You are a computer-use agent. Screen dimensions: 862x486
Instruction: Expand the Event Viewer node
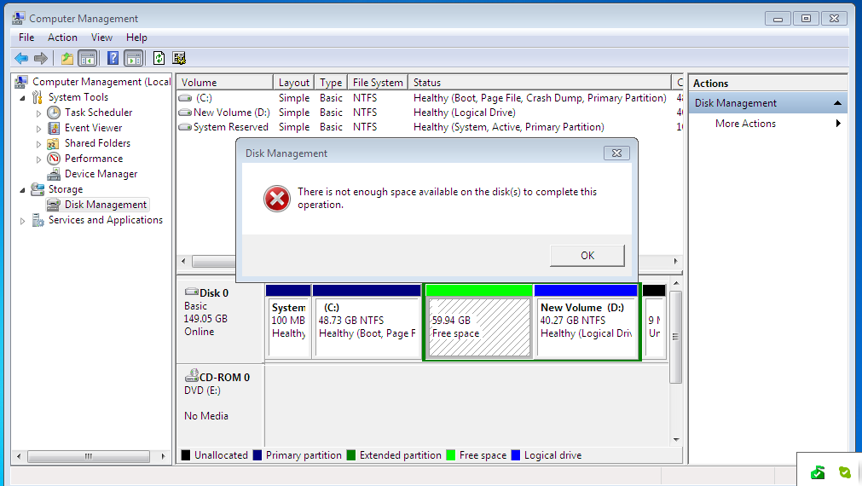pos(38,129)
